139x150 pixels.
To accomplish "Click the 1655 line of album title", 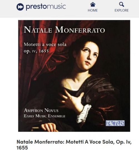I will point(22,147).
